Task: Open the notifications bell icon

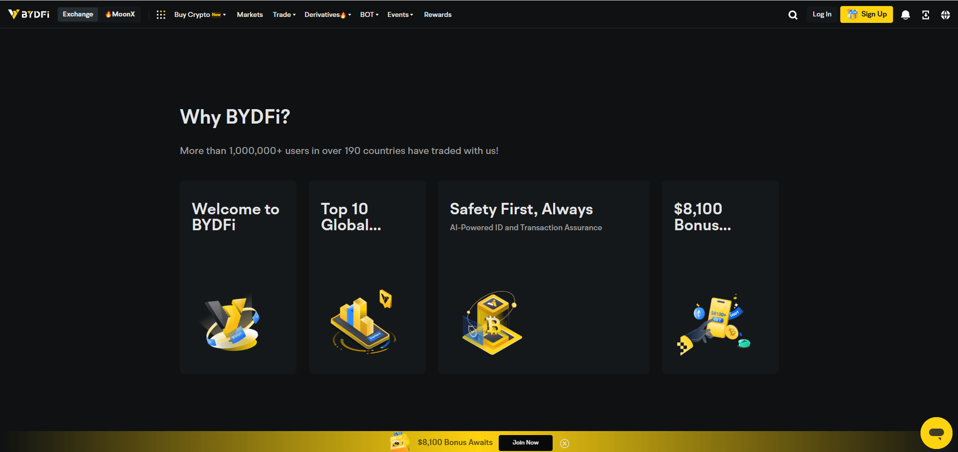Action: click(905, 15)
